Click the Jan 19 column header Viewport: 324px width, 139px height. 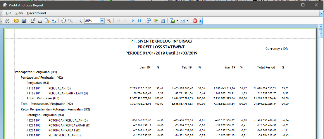[x=145, y=67]
